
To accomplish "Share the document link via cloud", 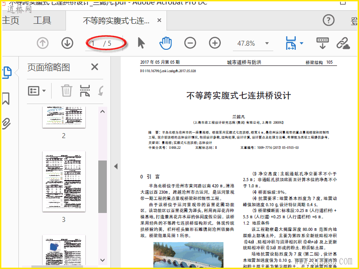I will point(343,43).
